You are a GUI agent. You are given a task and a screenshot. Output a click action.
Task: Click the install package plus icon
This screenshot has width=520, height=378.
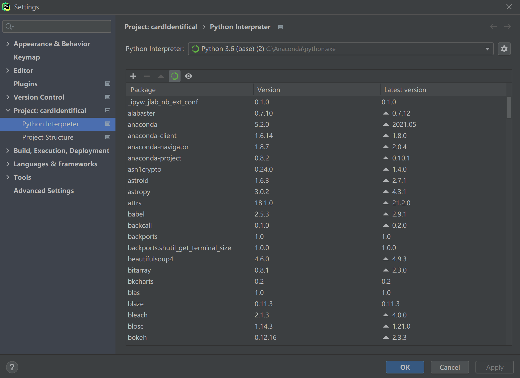(133, 76)
